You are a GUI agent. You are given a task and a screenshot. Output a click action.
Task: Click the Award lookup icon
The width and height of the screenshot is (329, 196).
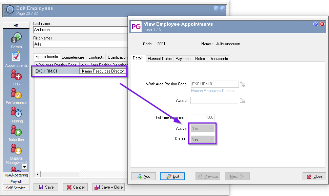point(242,101)
